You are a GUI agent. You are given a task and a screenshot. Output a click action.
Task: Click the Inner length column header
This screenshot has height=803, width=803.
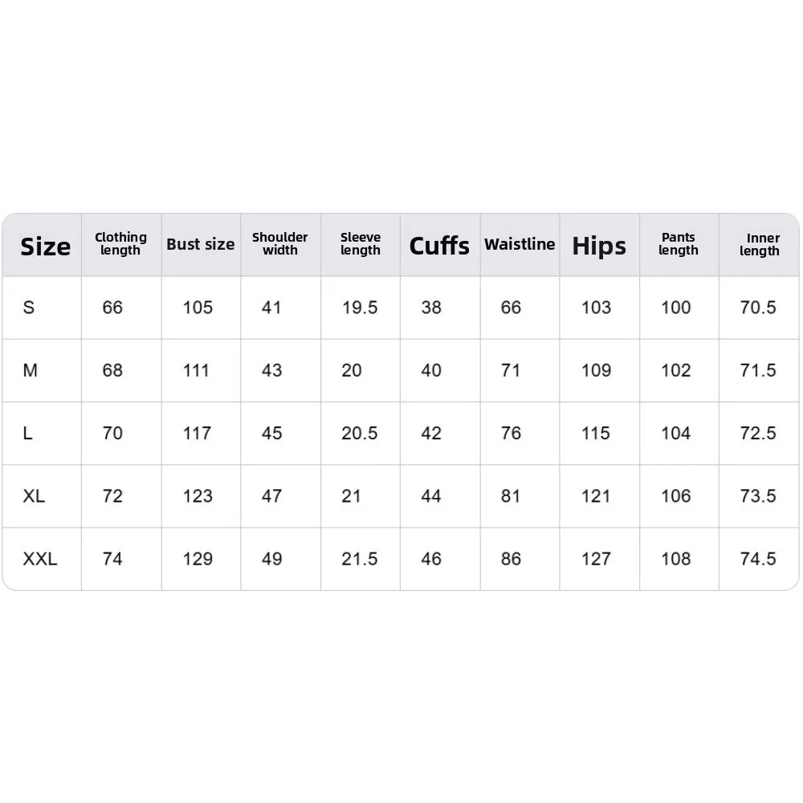(x=759, y=244)
